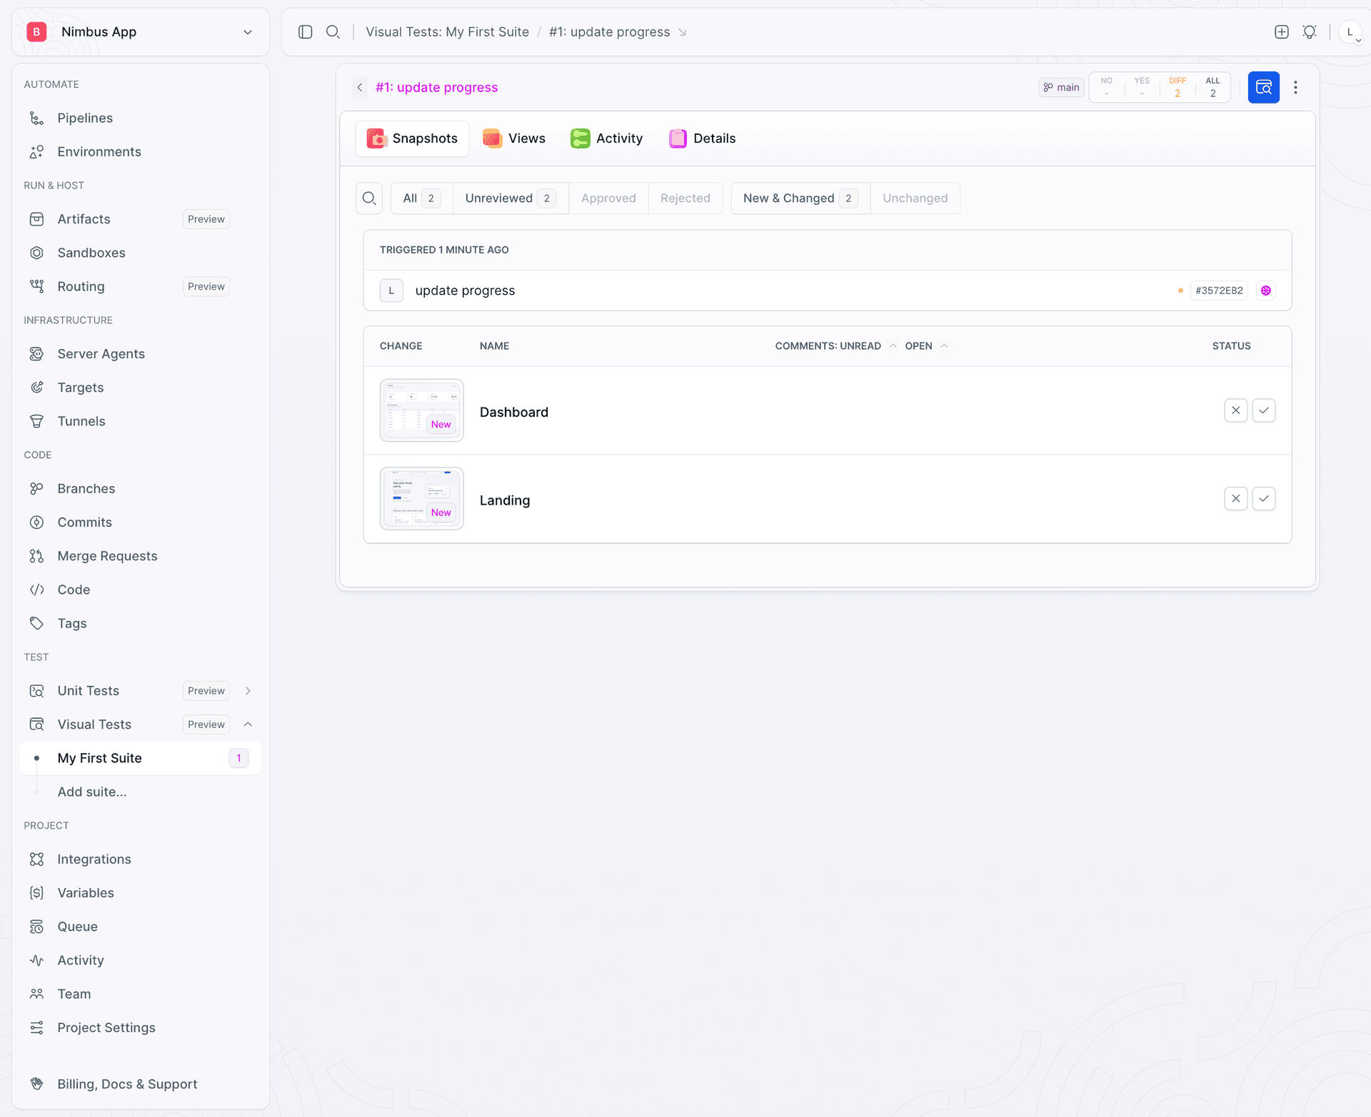Click Add suite... in the sidebar
The image size is (1371, 1117).
tap(92, 792)
